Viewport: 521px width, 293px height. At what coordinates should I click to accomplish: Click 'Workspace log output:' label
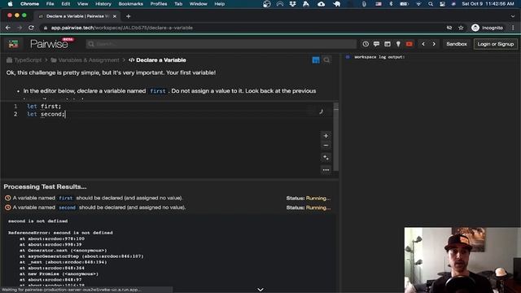click(379, 57)
